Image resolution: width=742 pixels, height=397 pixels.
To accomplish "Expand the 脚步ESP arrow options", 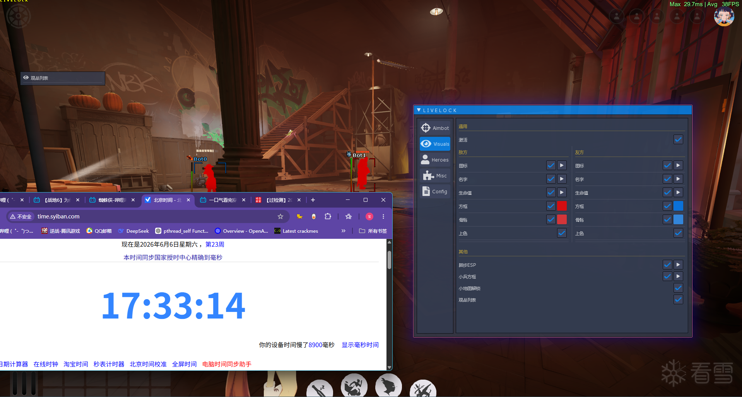I will [678, 265].
